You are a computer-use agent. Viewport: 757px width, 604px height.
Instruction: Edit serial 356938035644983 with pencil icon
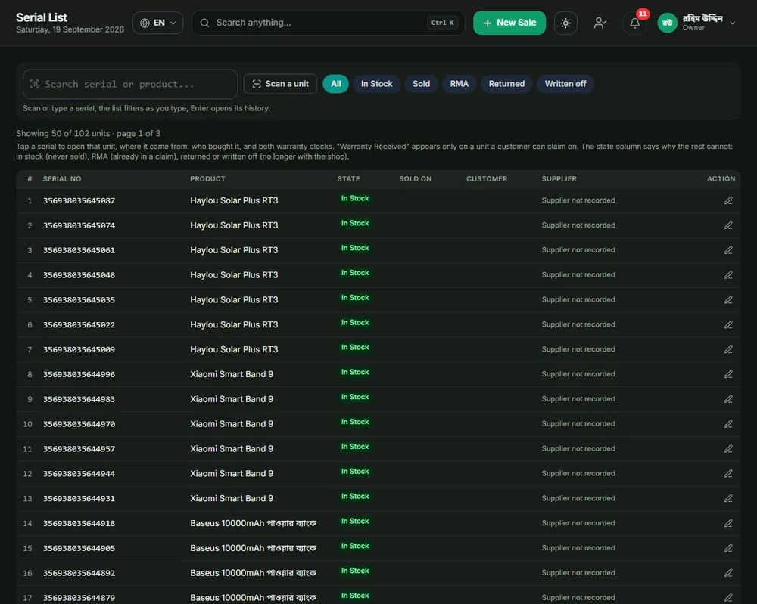pyautogui.click(x=728, y=399)
